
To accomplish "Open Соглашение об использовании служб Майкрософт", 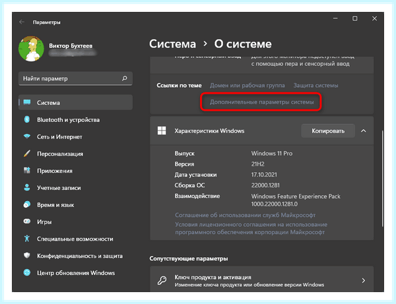I will click(246, 215).
